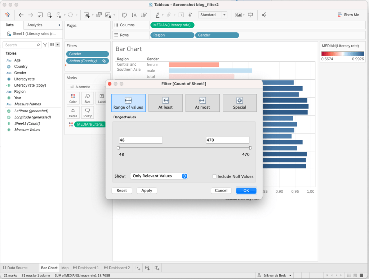Open the Dashboard 1 tab

(86, 268)
